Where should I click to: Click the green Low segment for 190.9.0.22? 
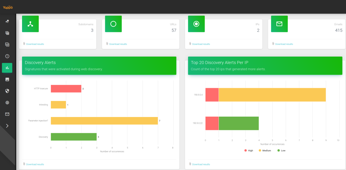pyautogui.click(x=239, y=123)
